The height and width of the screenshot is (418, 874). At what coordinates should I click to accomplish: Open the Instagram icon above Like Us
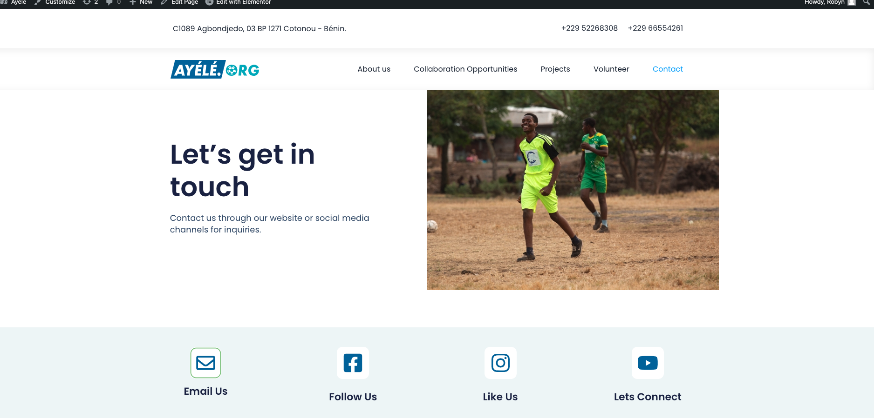pyautogui.click(x=500, y=363)
